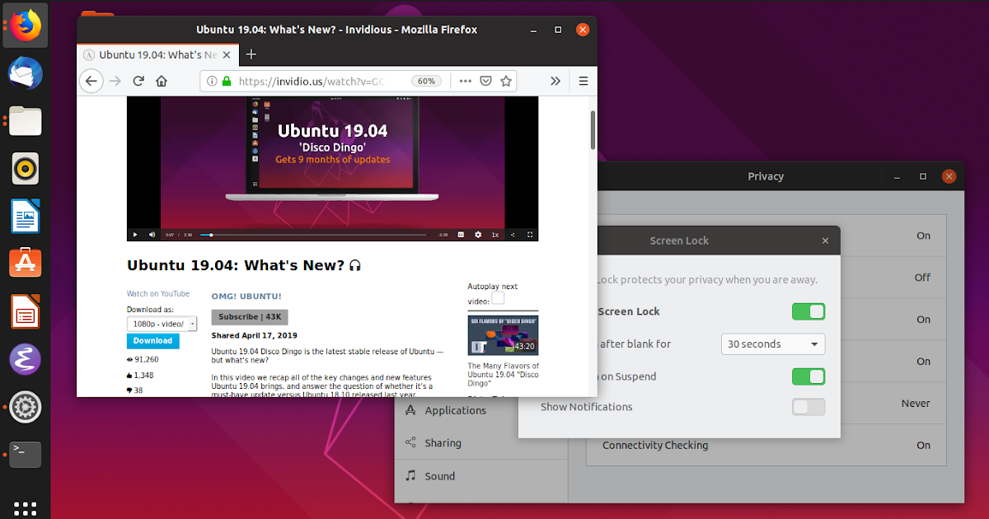Disable Lock on Suspend switch
Screen dimensions: 989x519
click(808, 376)
